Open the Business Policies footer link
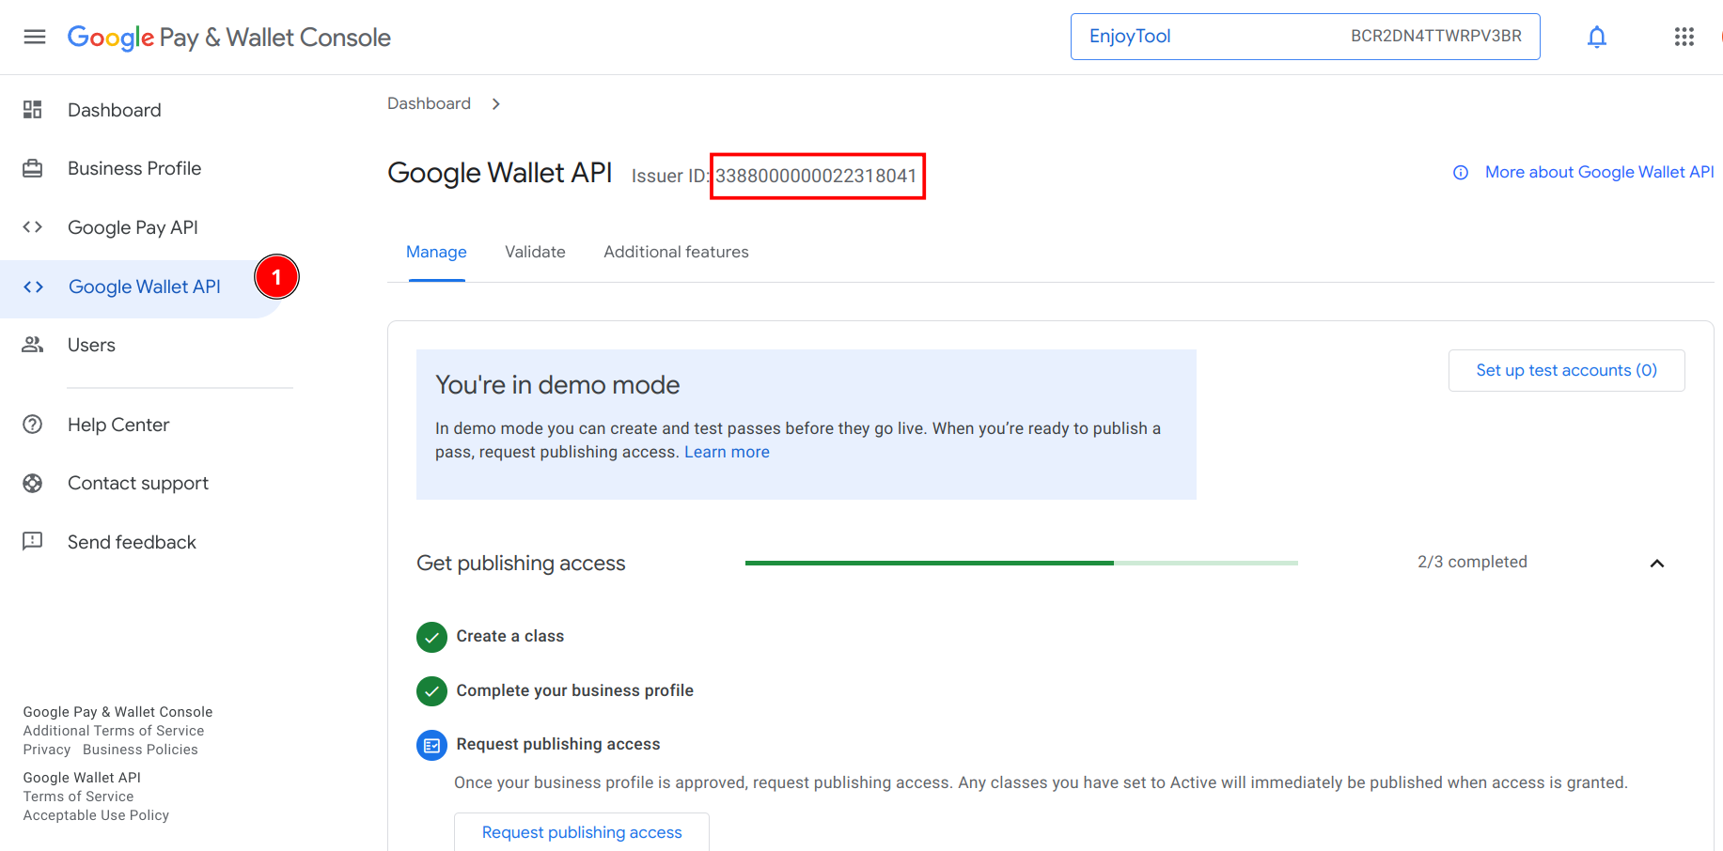This screenshot has height=851, width=1723. pos(140,750)
